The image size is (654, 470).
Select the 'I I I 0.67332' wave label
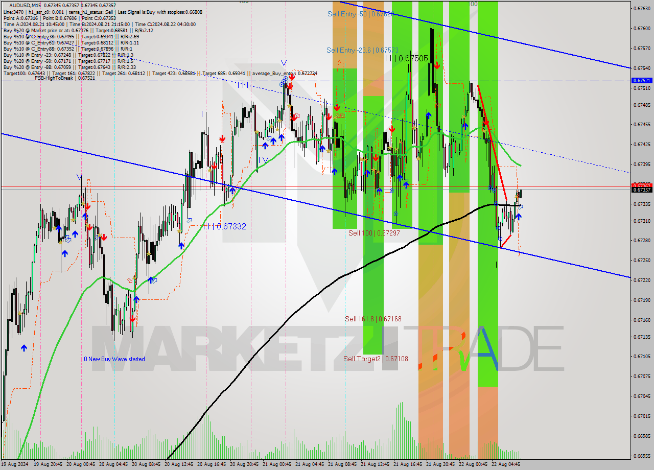click(224, 226)
